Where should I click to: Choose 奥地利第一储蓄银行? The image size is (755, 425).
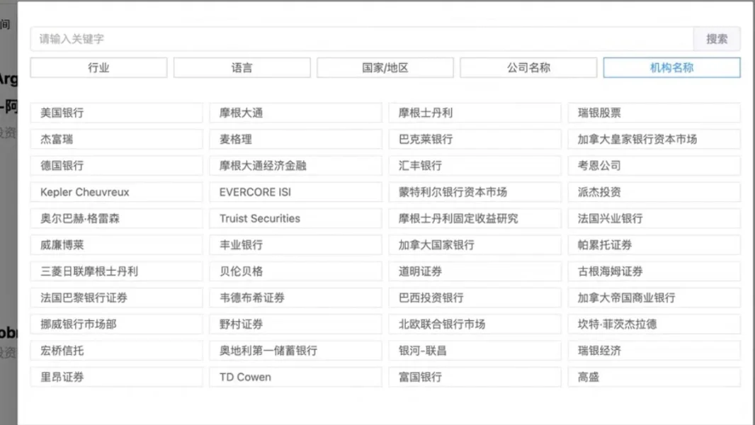click(x=295, y=351)
